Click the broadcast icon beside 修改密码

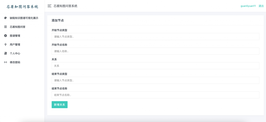click(5, 62)
